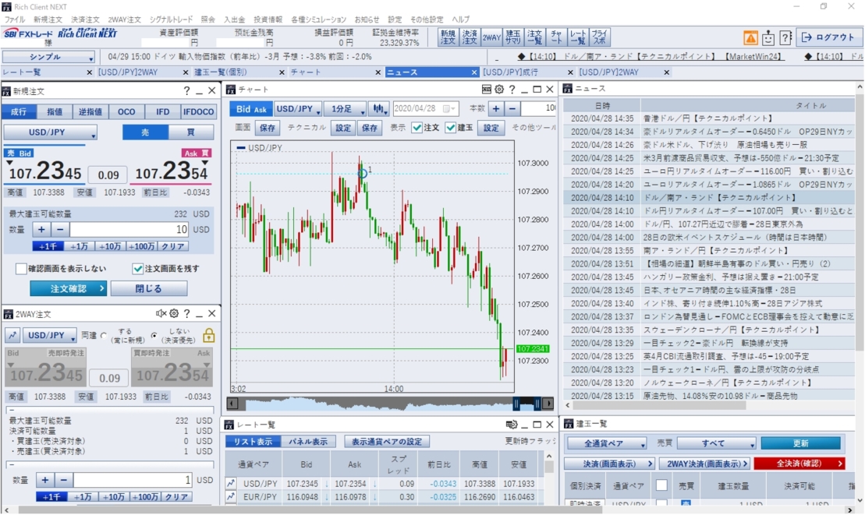Screen dimensions: 865x515
Task: Open the 決済注文 toolbar shortcut
Action: [470, 37]
